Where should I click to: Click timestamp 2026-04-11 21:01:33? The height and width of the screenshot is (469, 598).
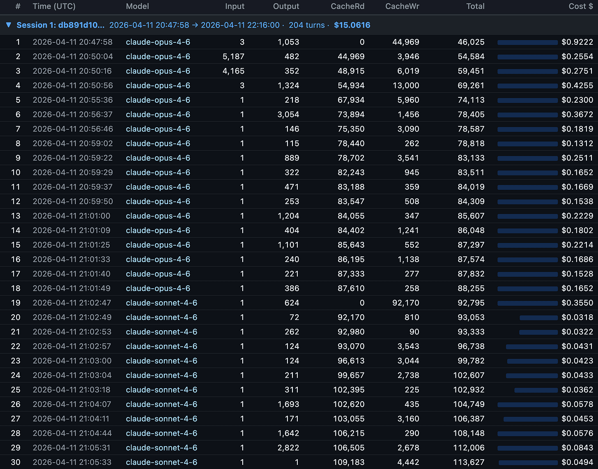click(71, 259)
